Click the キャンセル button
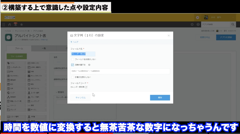 pos(80,98)
